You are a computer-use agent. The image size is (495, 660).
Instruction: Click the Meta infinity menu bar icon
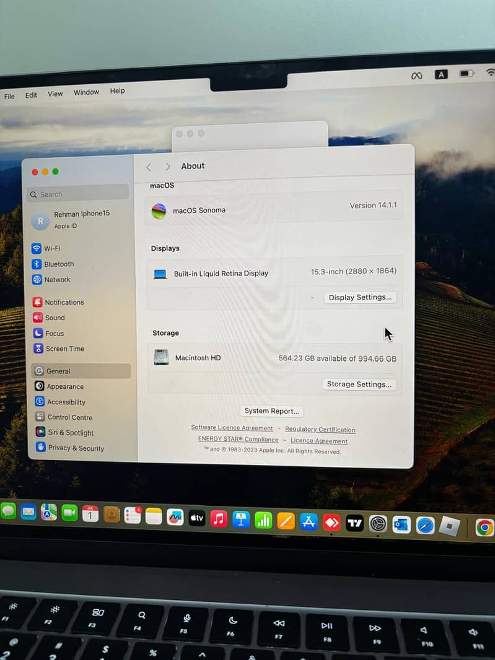[x=417, y=76]
